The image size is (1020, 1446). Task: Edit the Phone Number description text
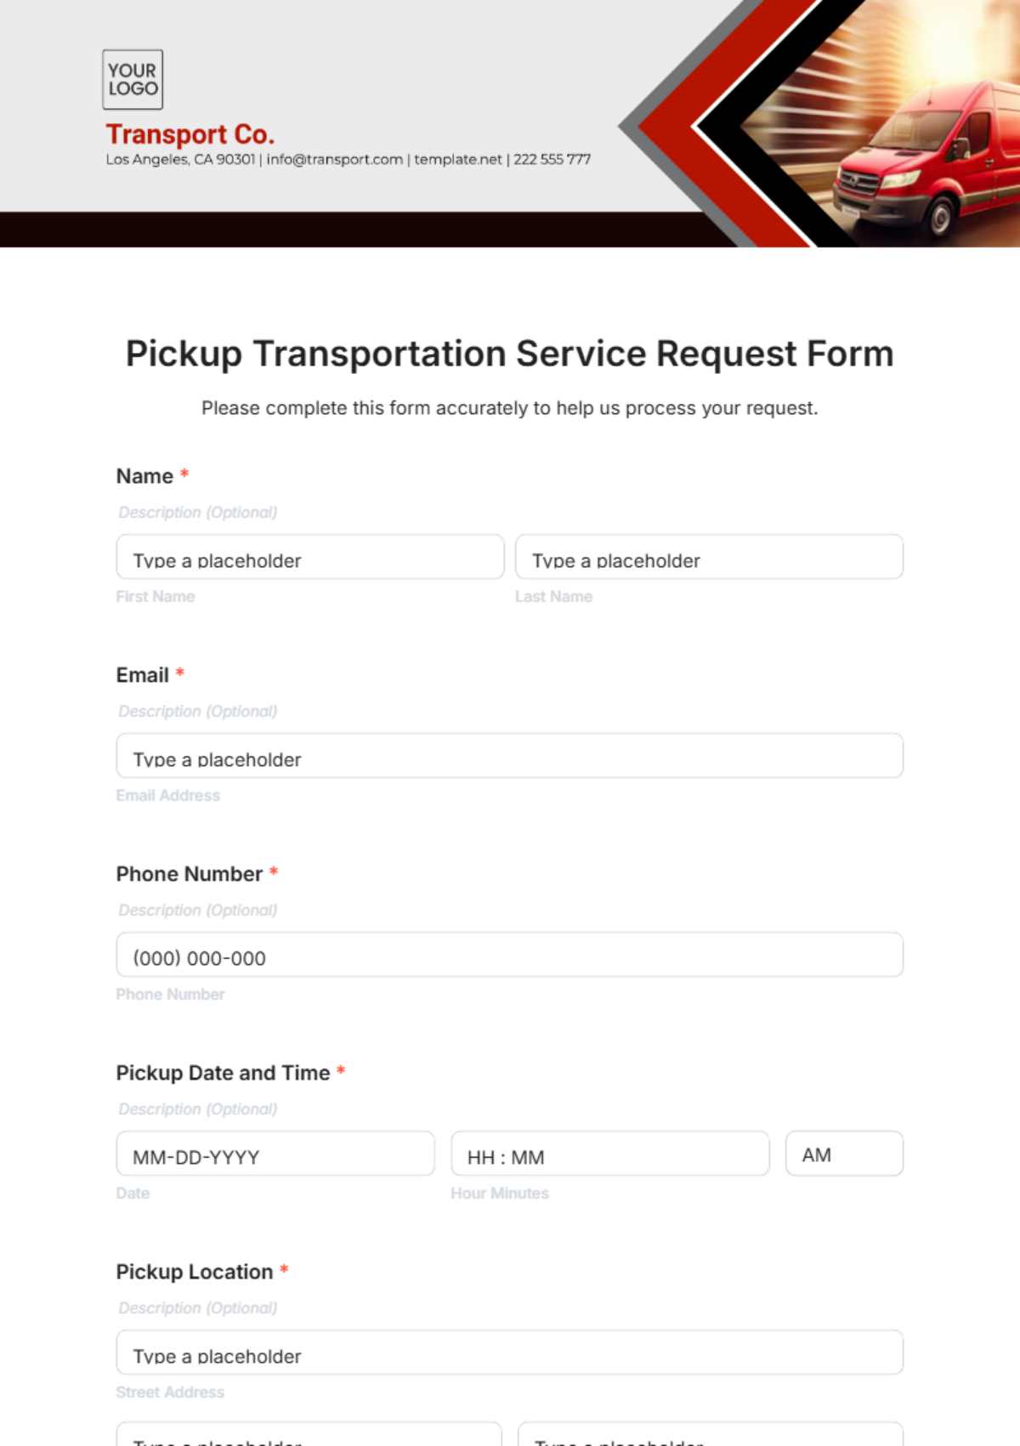198,910
